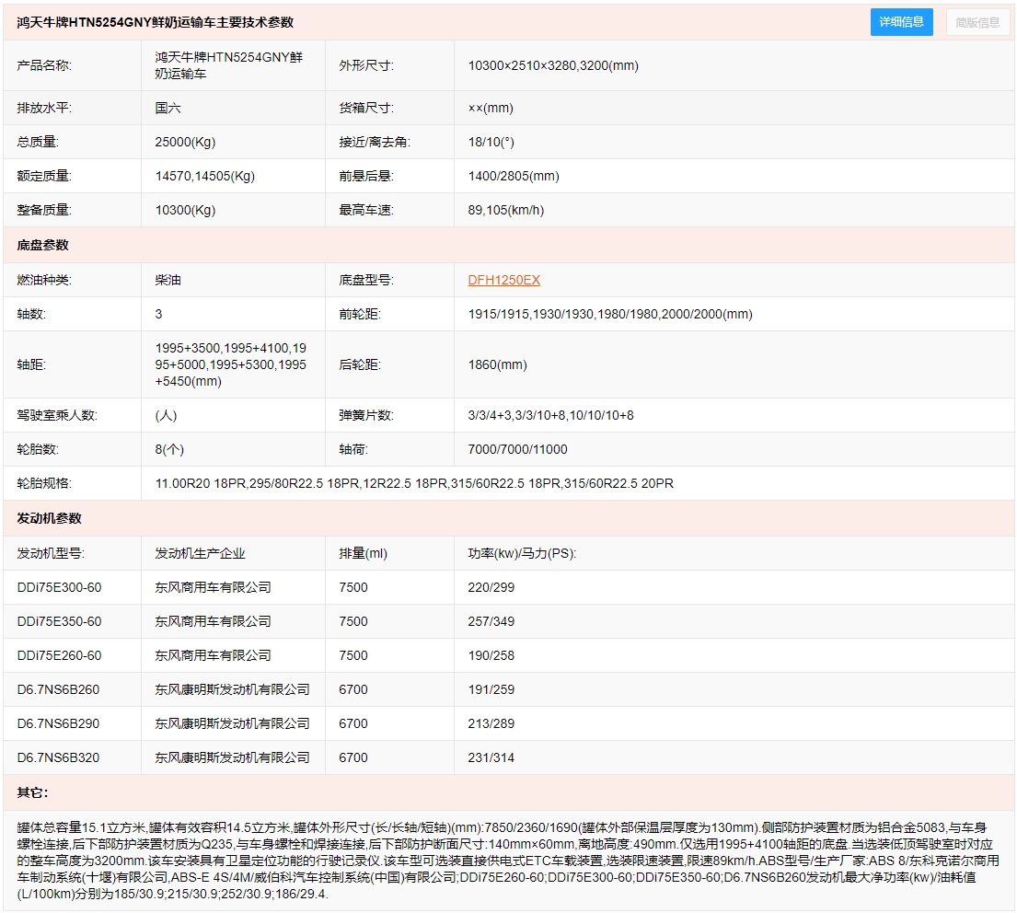Click the 接近/离去角 value 18/10(°)

[491, 142]
